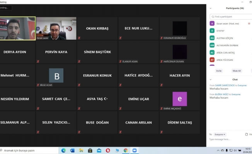
Task: Launch Opera browser from the taskbar
Action: tap(108, 150)
